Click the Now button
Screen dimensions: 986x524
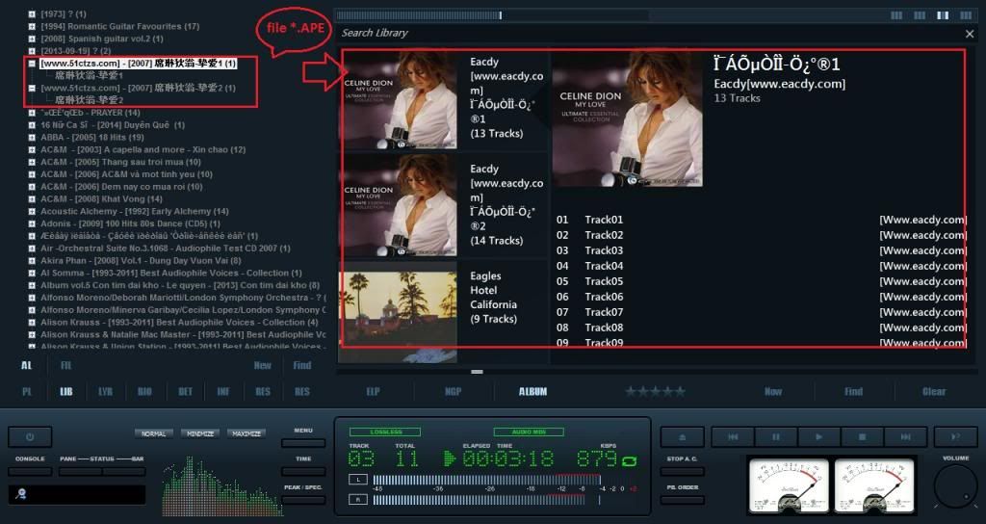(x=773, y=391)
